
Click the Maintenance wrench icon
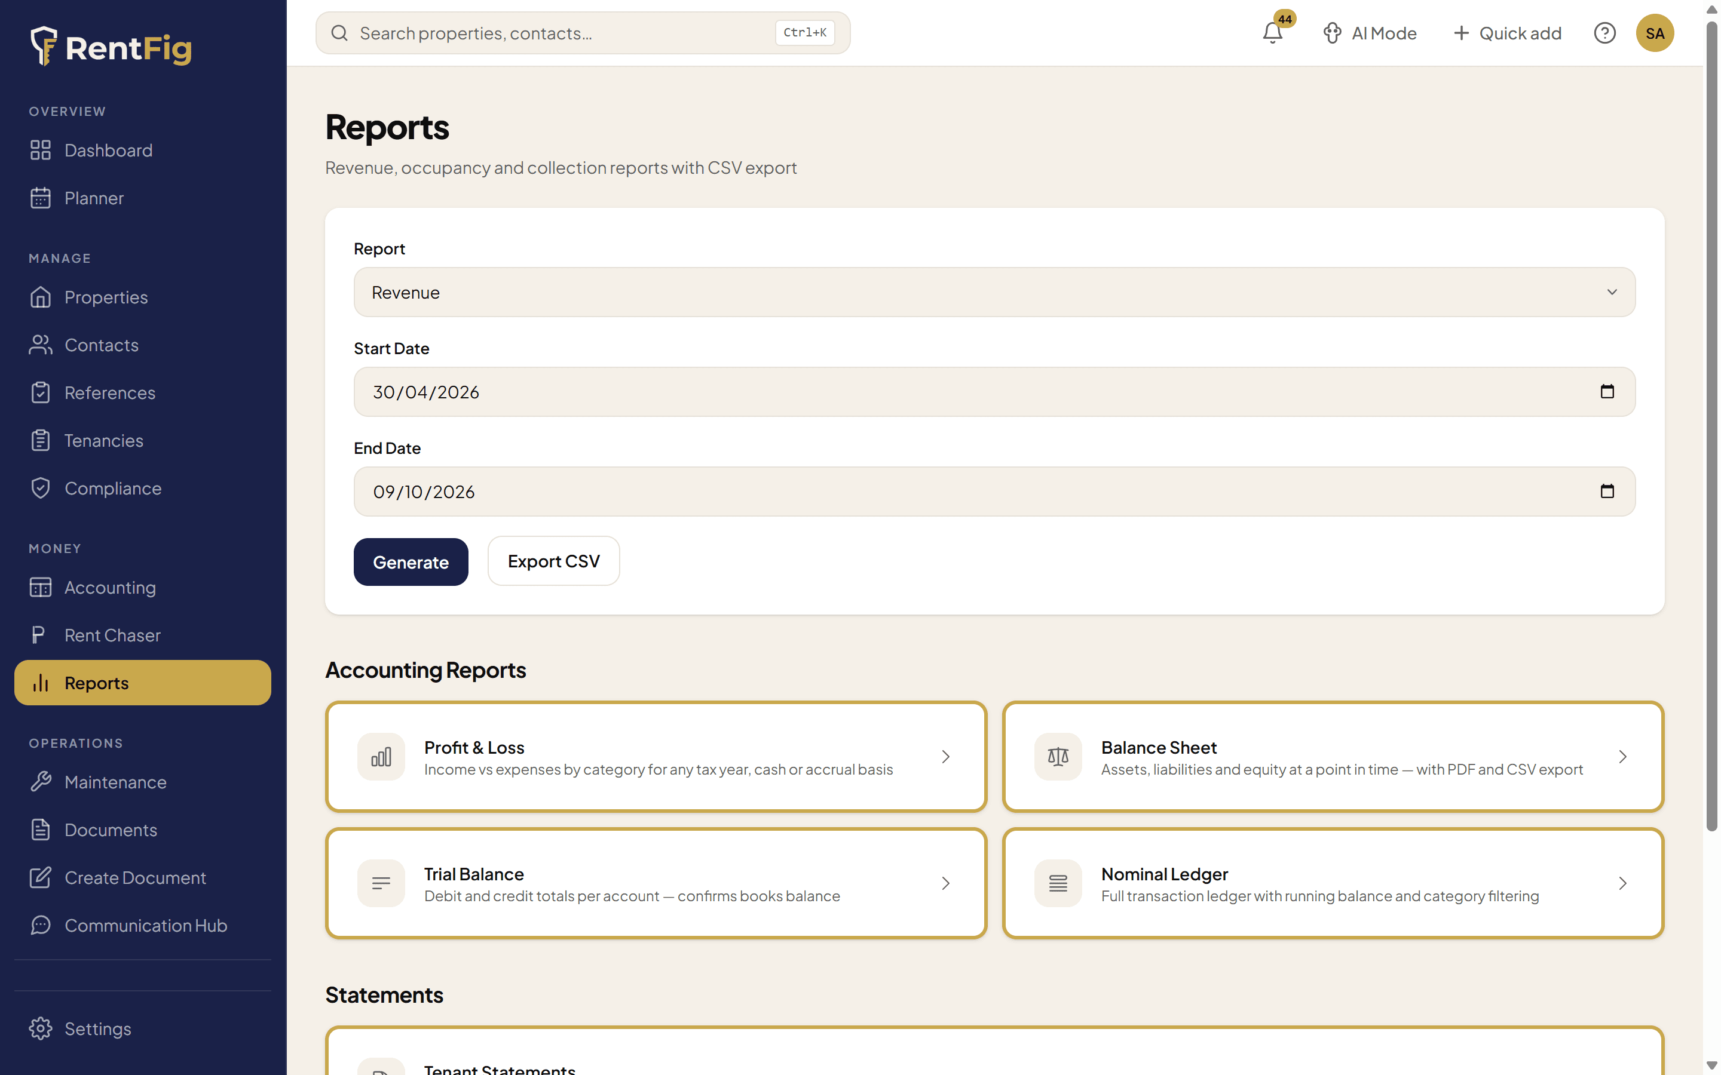41,781
